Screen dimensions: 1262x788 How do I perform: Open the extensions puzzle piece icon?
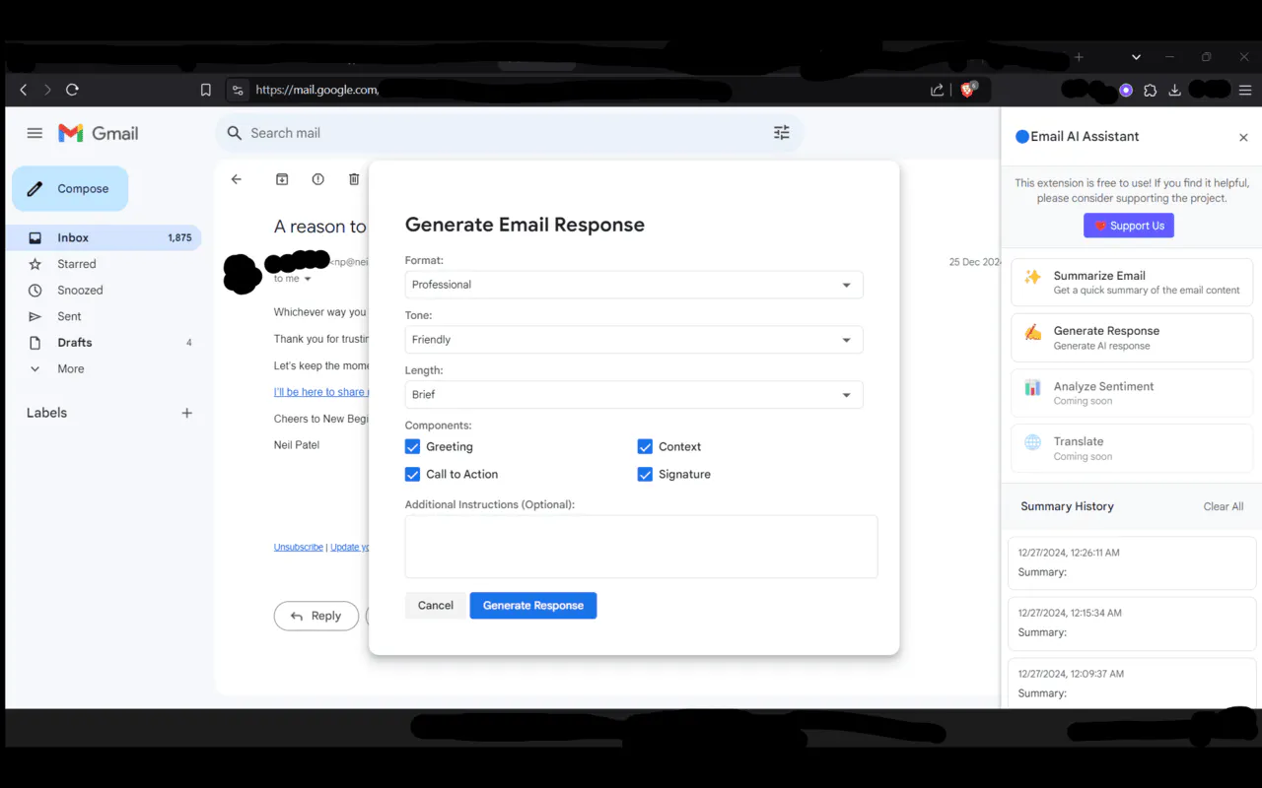(1150, 90)
